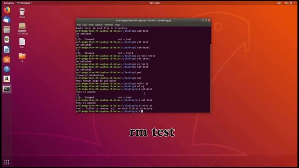Launch Rhythmbox from the dock
Viewport: 299px width, 168px height.
tap(7, 40)
